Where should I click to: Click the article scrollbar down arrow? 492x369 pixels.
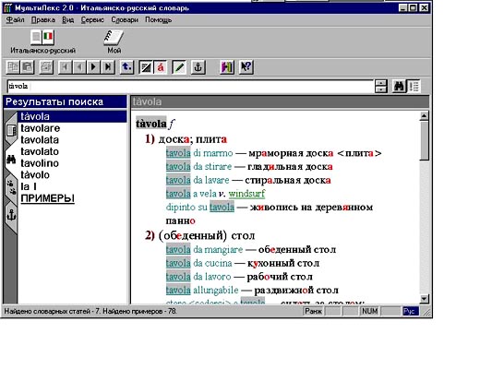point(424,299)
